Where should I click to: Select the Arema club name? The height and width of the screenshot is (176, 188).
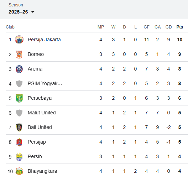click(x=35, y=69)
